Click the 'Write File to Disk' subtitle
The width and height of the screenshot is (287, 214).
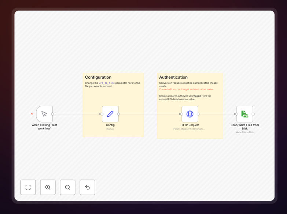point(245,132)
